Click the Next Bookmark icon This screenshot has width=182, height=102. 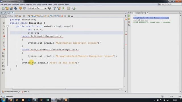click(x=48, y=16)
